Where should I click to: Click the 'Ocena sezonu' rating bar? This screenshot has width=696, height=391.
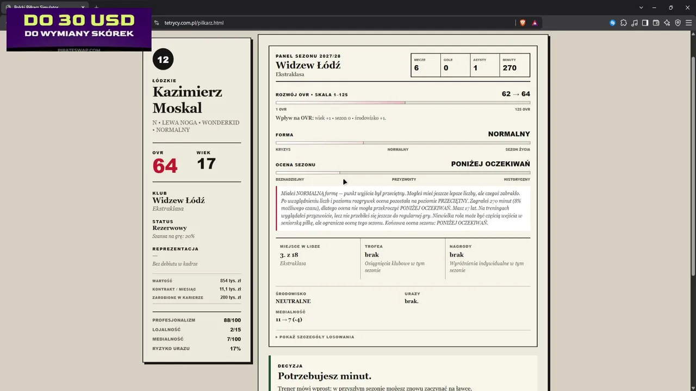403,173
